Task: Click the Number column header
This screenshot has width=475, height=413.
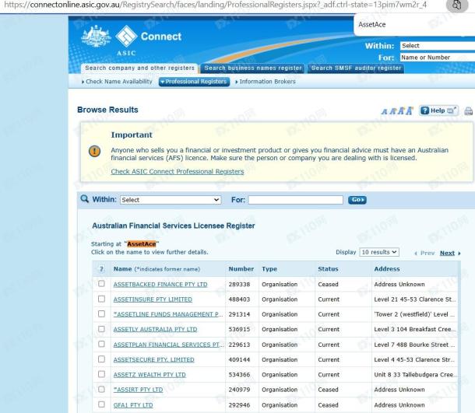Action: pyautogui.click(x=241, y=268)
